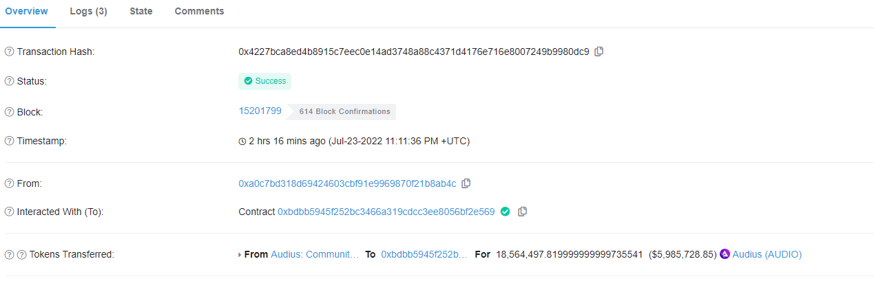Click help icon beside Timestamp label
The image size is (874, 281).
9,141
